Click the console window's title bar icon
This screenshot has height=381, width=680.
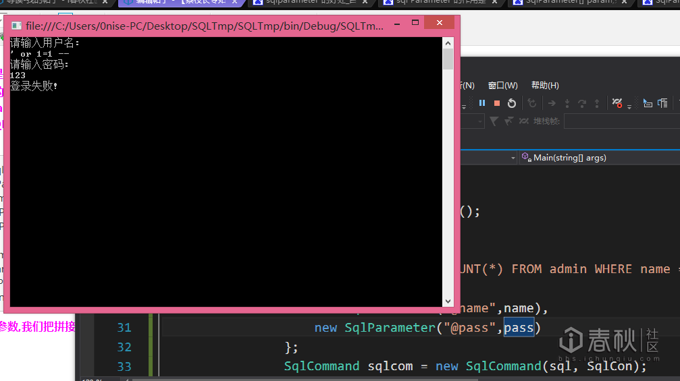pos(16,26)
